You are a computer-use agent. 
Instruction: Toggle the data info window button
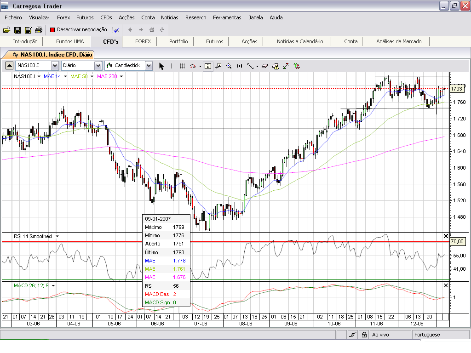coord(208,66)
